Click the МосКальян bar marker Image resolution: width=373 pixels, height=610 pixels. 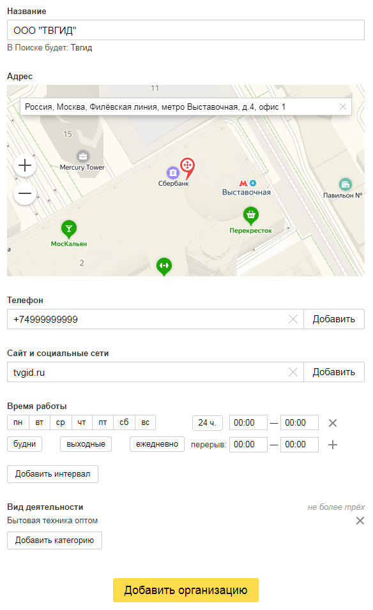click(x=69, y=229)
